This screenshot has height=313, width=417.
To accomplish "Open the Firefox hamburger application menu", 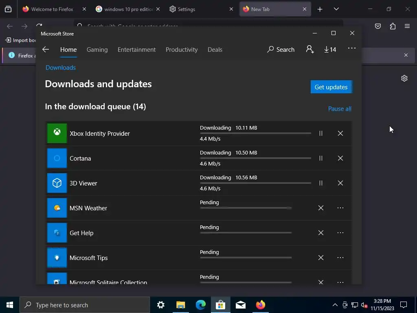I will coord(407,26).
